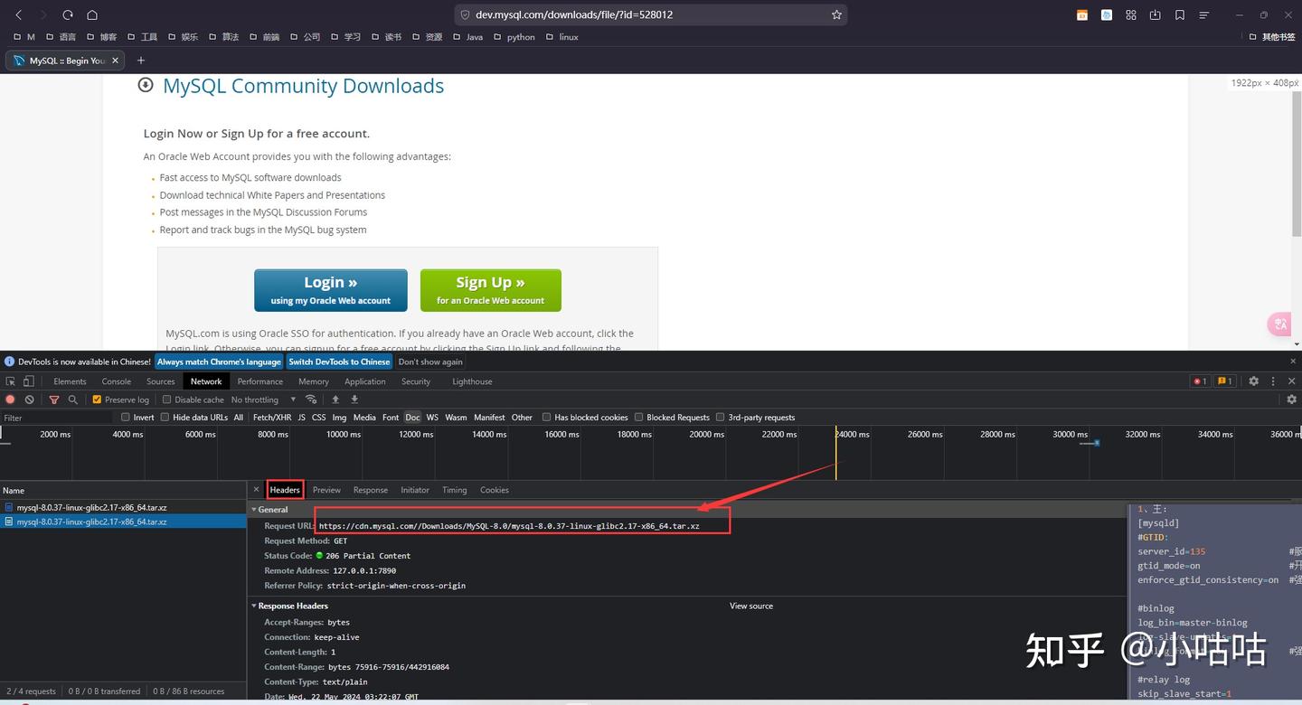Click Don't show again button
This screenshot has width=1302, height=705.
430,362
